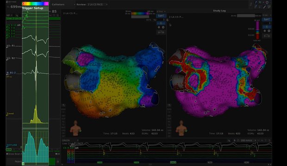The height and width of the screenshot is (166, 287).
Task: Select the Study Log tab
Action: pos(219,11)
